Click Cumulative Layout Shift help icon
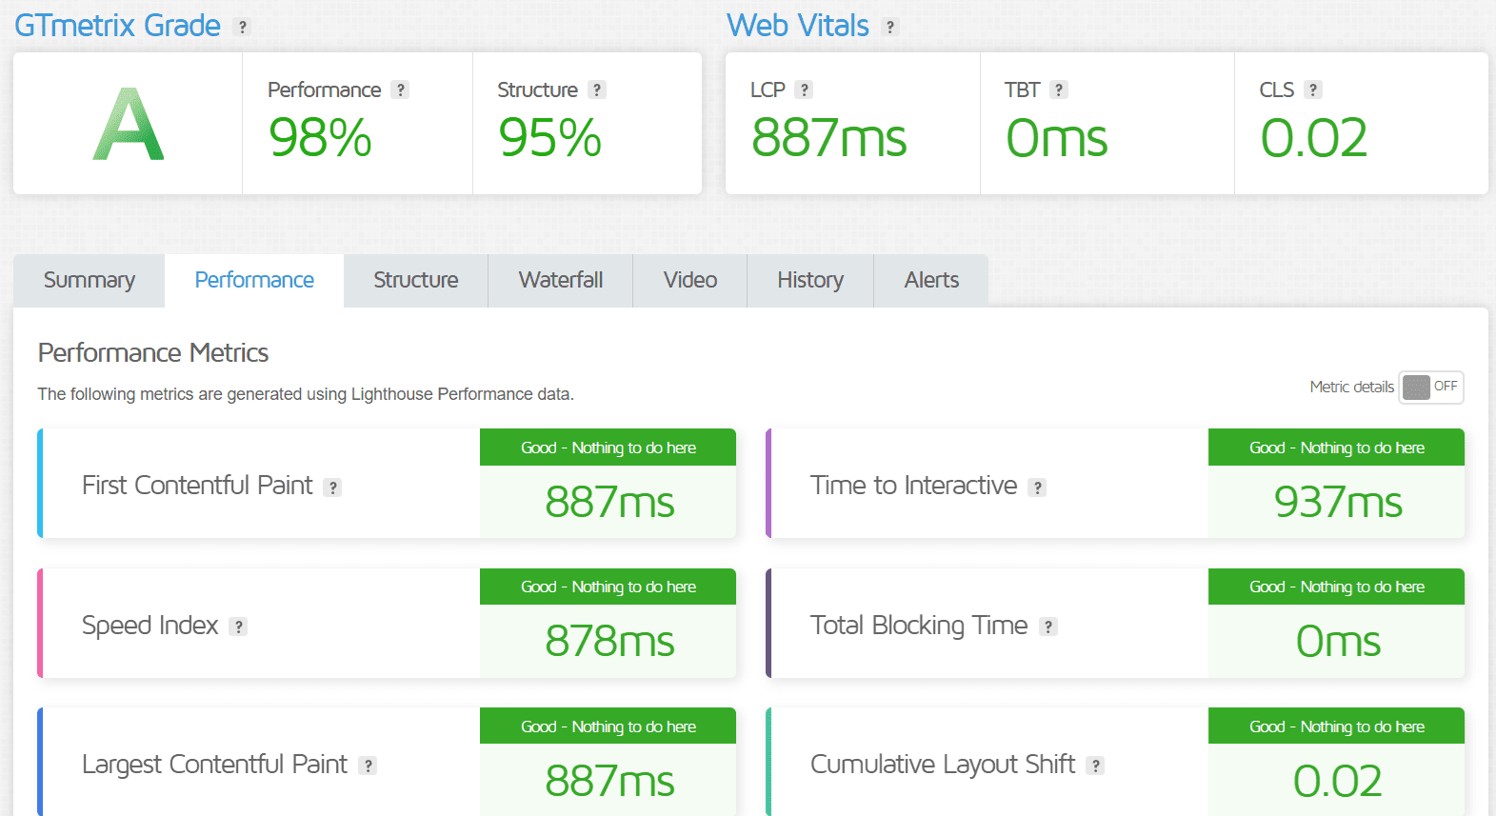This screenshot has height=816, width=1496. coord(1096,766)
